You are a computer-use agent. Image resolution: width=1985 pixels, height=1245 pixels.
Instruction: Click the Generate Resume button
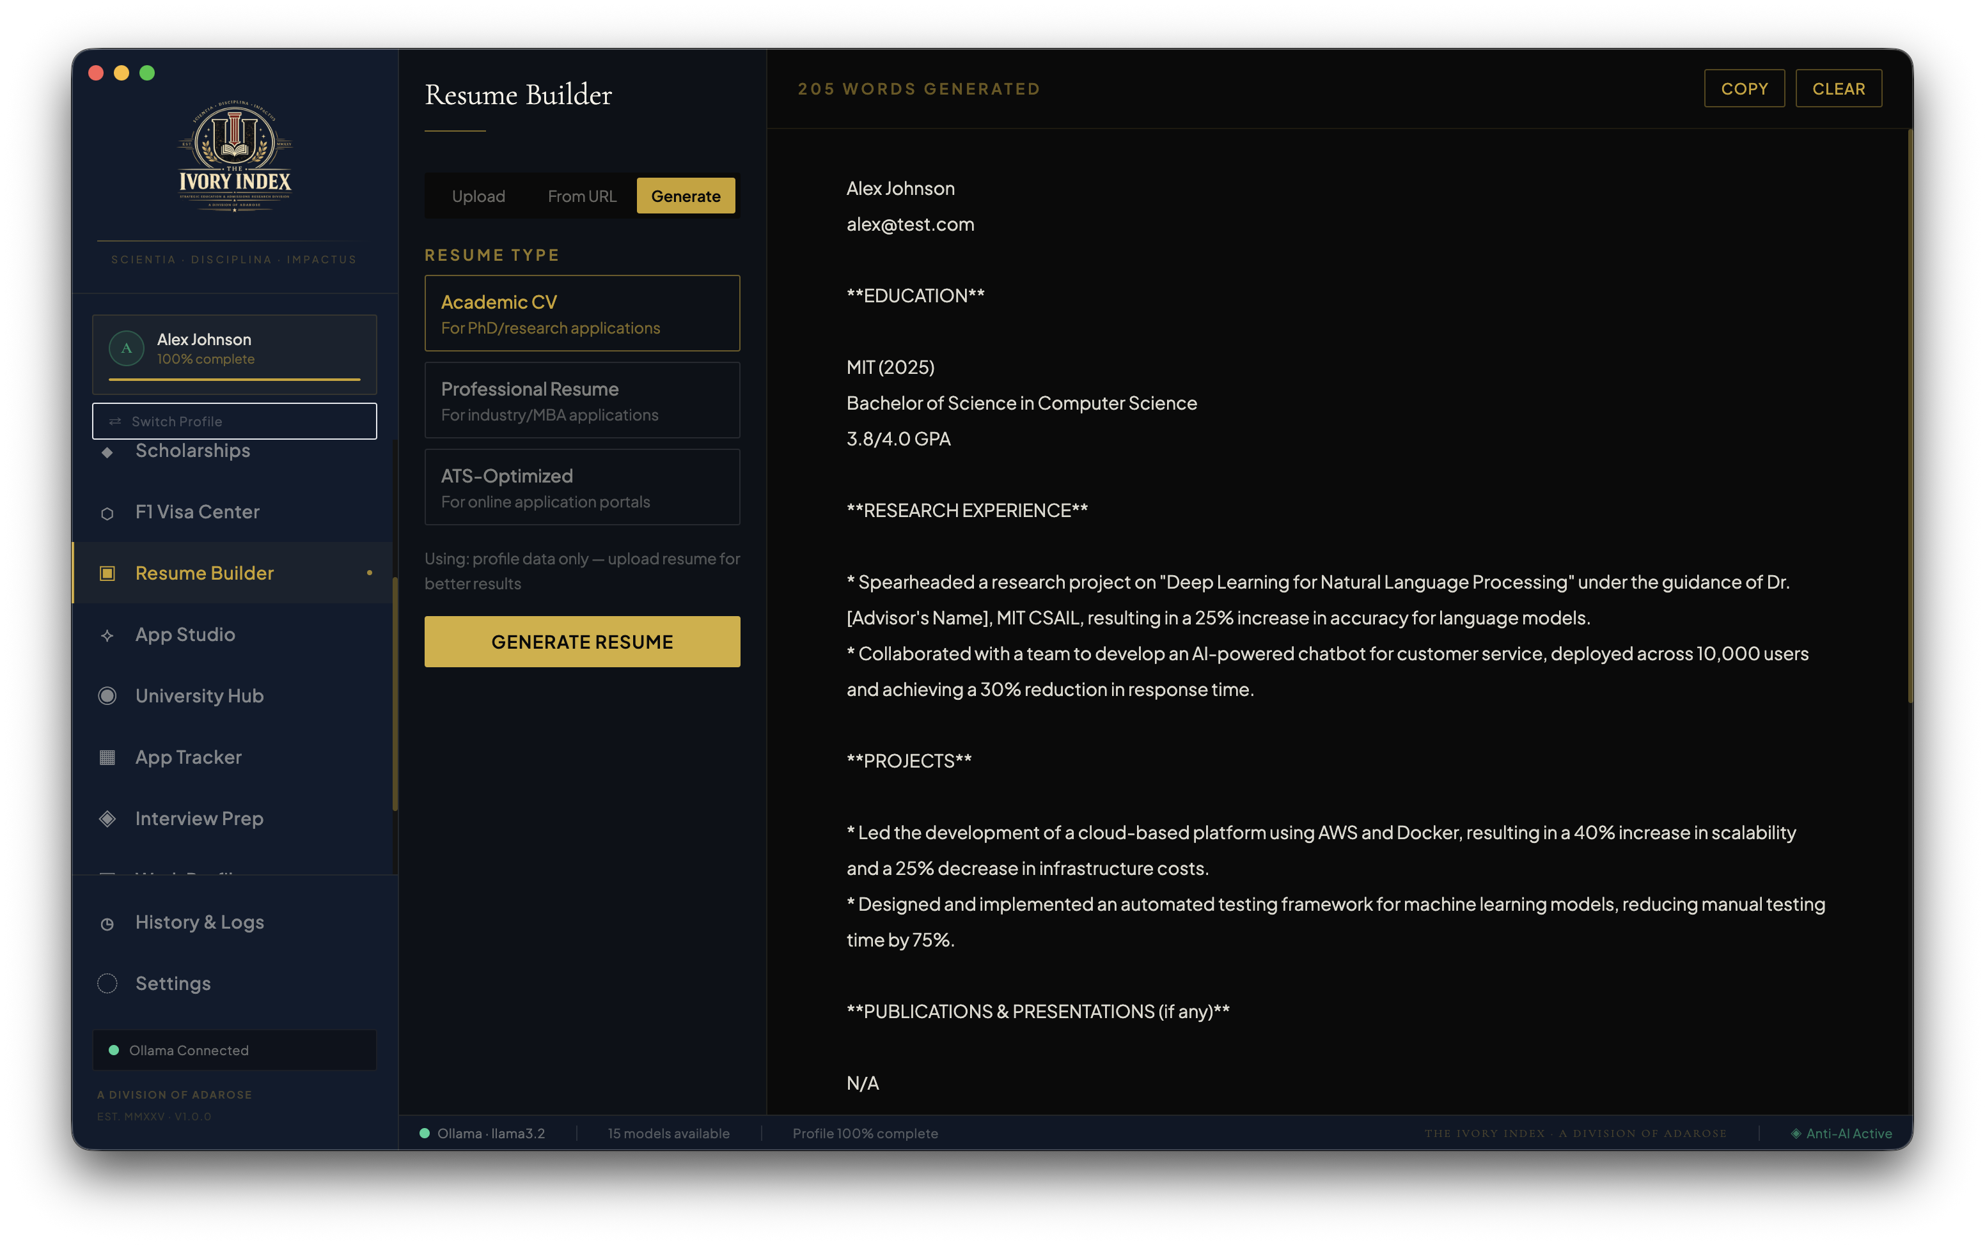pyautogui.click(x=581, y=642)
